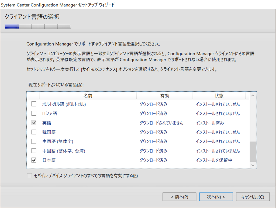The height and width of the screenshot is (208, 276).
Task: Click the language list scrollbar thumb
Action: click(x=253, y=151)
